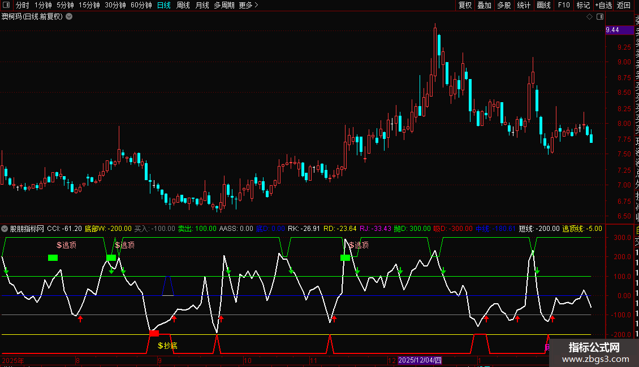Click the 2025/12/04/四 date cursor label
Image resolution: width=639 pixels, height=367 pixels.
pyautogui.click(x=420, y=360)
